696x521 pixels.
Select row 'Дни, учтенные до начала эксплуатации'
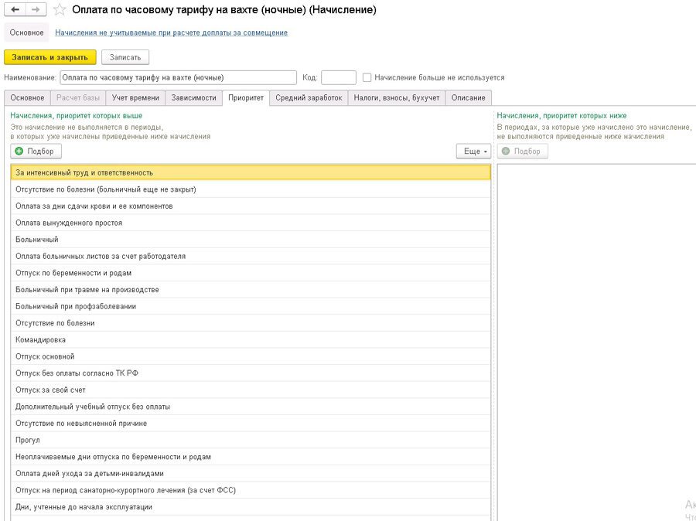point(251,507)
